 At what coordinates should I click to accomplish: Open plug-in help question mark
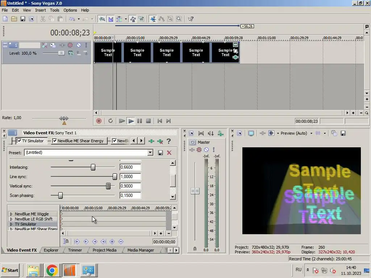(x=169, y=141)
